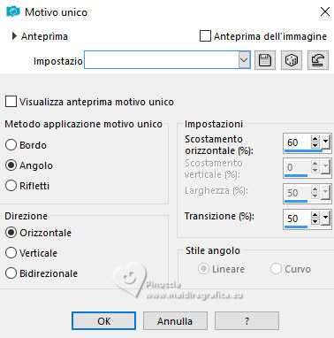The width and height of the screenshot is (334, 338).
Task: Click the randomize parameters dice icon
Action: click(292, 60)
